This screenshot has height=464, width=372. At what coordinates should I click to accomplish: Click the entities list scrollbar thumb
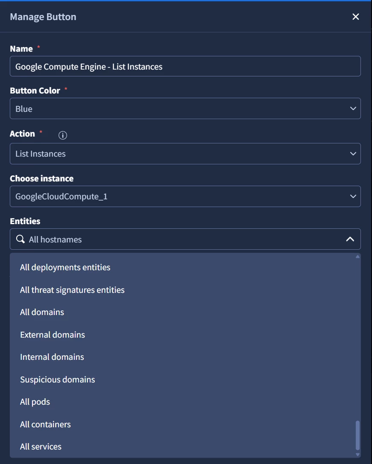[357, 435]
